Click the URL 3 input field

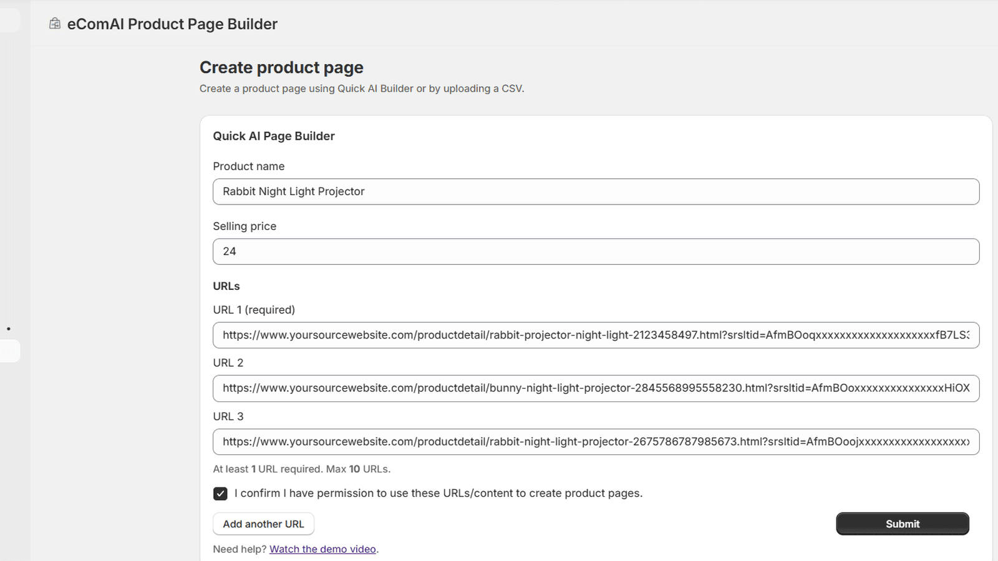[596, 441]
